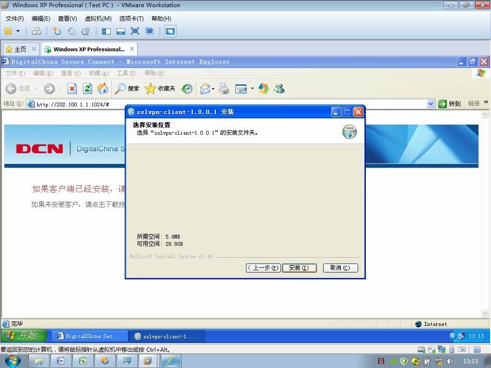This screenshot has width=491, height=368.
Task: Click IE Messenger people icon
Action: tap(279, 89)
